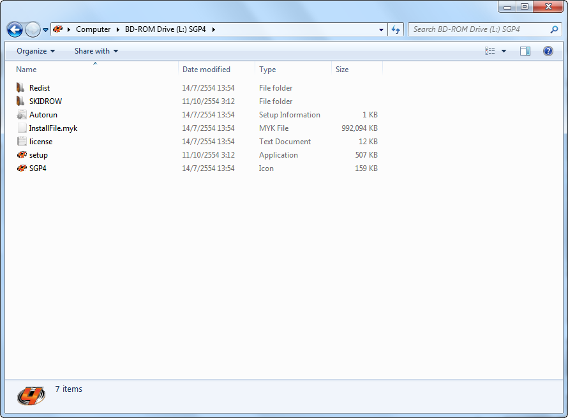This screenshot has width=568, height=418.
Task: Toggle the preview pane
Action: coord(525,51)
